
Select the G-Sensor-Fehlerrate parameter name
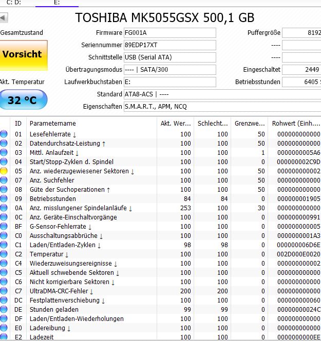(61, 227)
